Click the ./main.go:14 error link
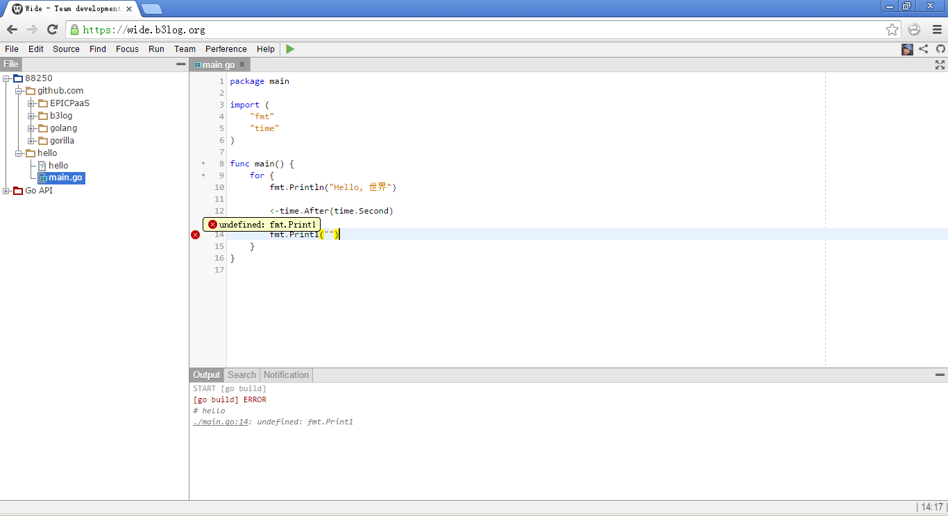Image resolution: width=948 pixels, height=516 pixels. (221, 422)
